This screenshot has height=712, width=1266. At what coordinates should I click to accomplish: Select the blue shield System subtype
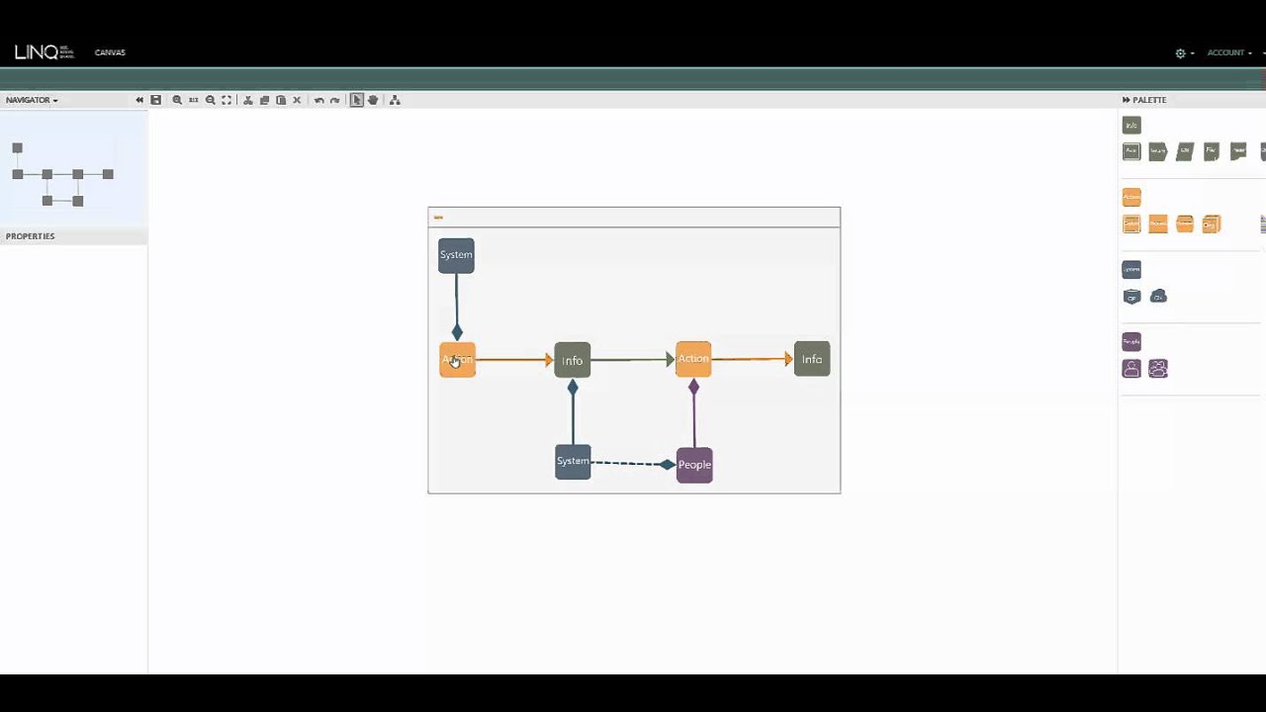(x=1131, y=297)
